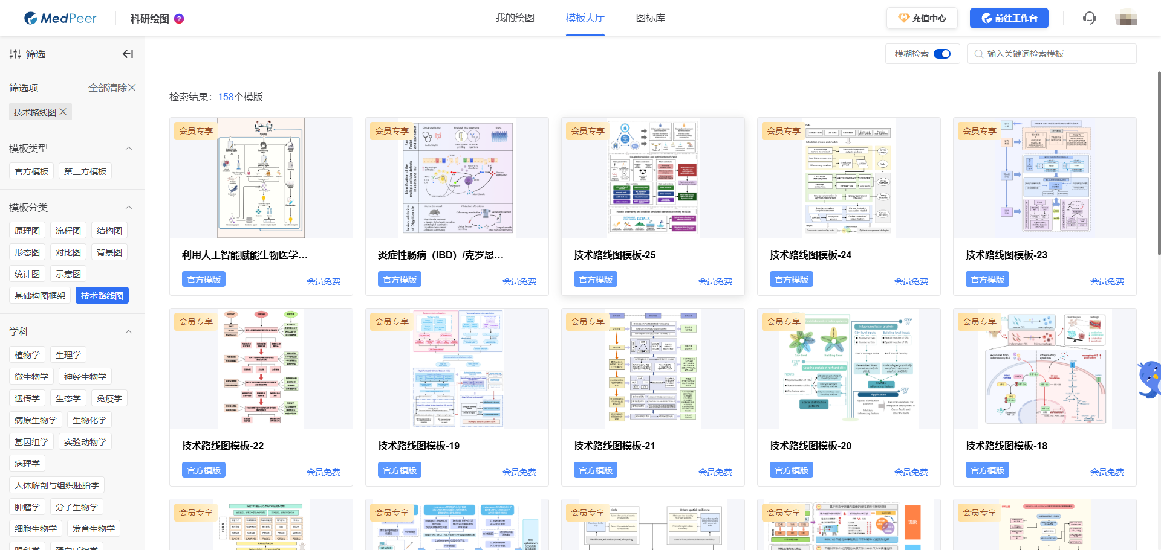Screen dimensions: 1161x550
Task: Click 官方模版 tag on 技术路线图模板-25
Action: click(596, 280)
